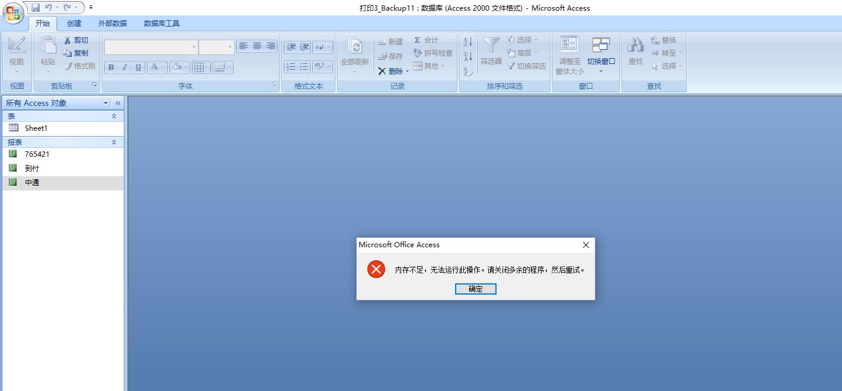Click the 视图 view button
The width and height of the screenshot is (842, 391).
click(17, 54)
